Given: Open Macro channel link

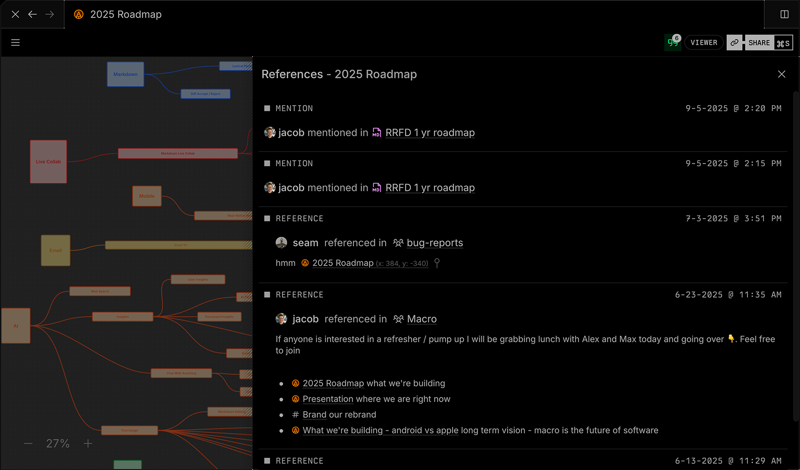Looking at the screenshot, I should click(421, 319).
